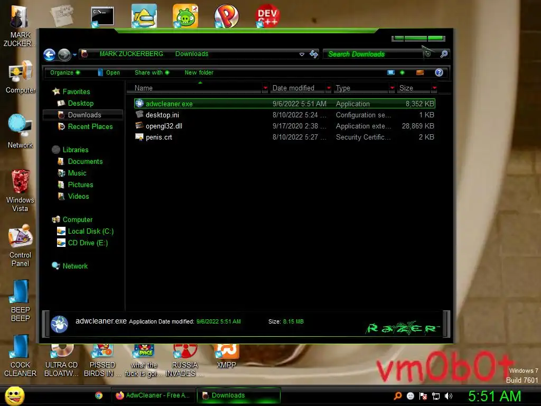Click the Back navigation arrow
Screen dimensions: 541x406
[x=49, y=54]
